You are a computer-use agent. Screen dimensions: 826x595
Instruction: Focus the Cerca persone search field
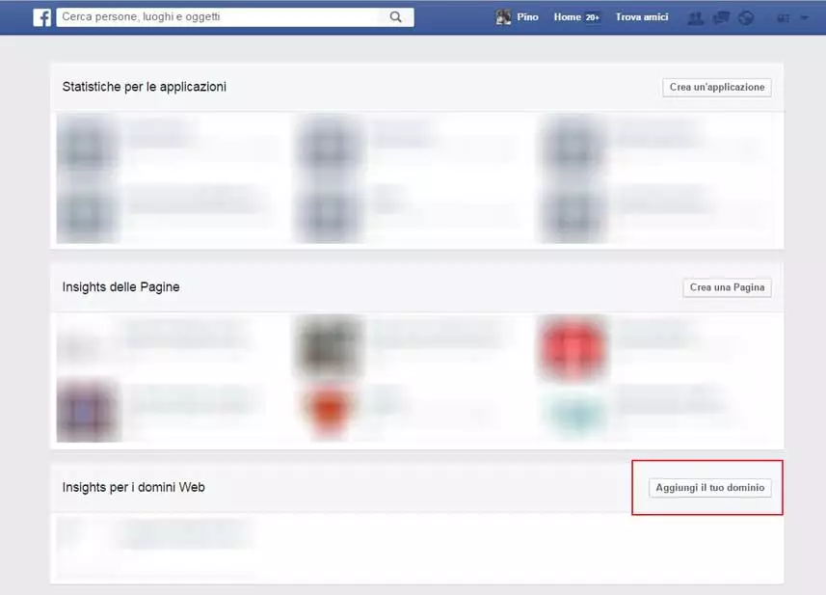click(x=222, y=16)
